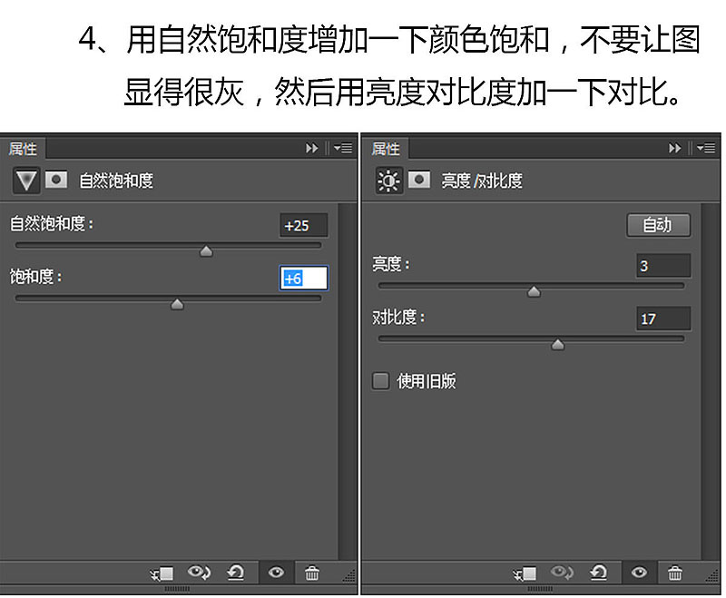
Task: Delete the Vibrance adjustment layer
Action: pos(312,573)
